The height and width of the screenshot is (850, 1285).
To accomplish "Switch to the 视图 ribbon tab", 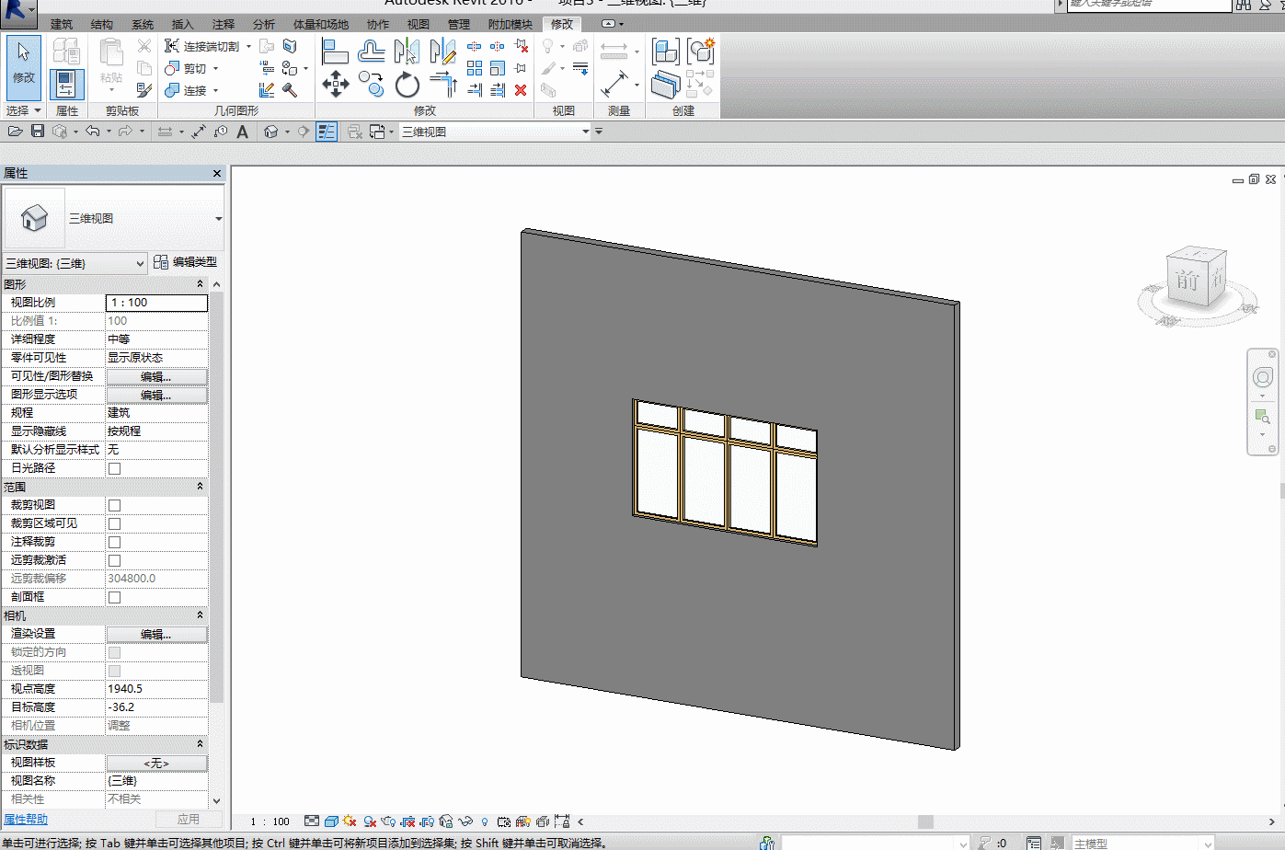I will click(418, 24).
